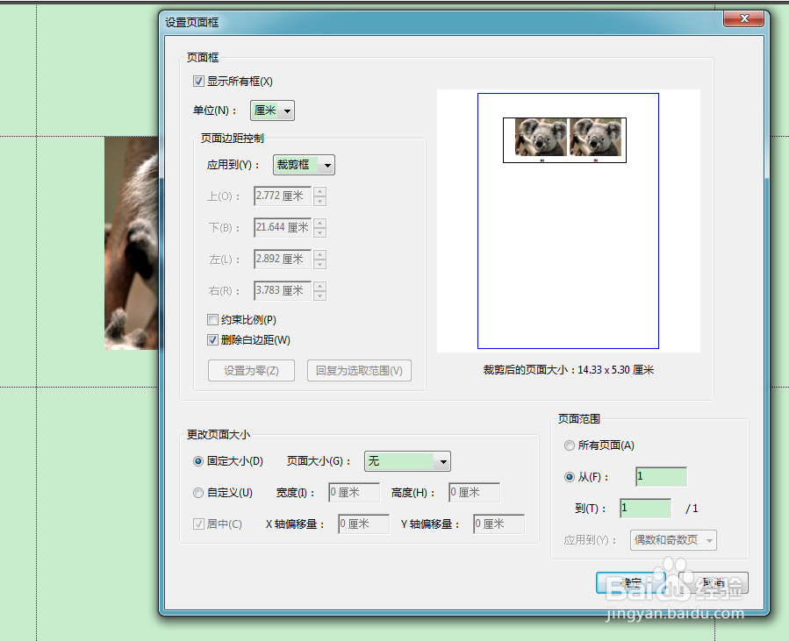This screenshot has height=641, width=789.
Task: Close the 设置页面框 dialog
Action: click(x=744, y=18)
